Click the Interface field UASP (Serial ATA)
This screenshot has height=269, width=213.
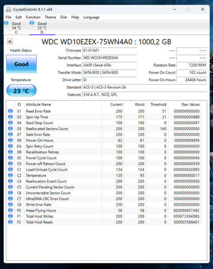(x=110, y=65)
